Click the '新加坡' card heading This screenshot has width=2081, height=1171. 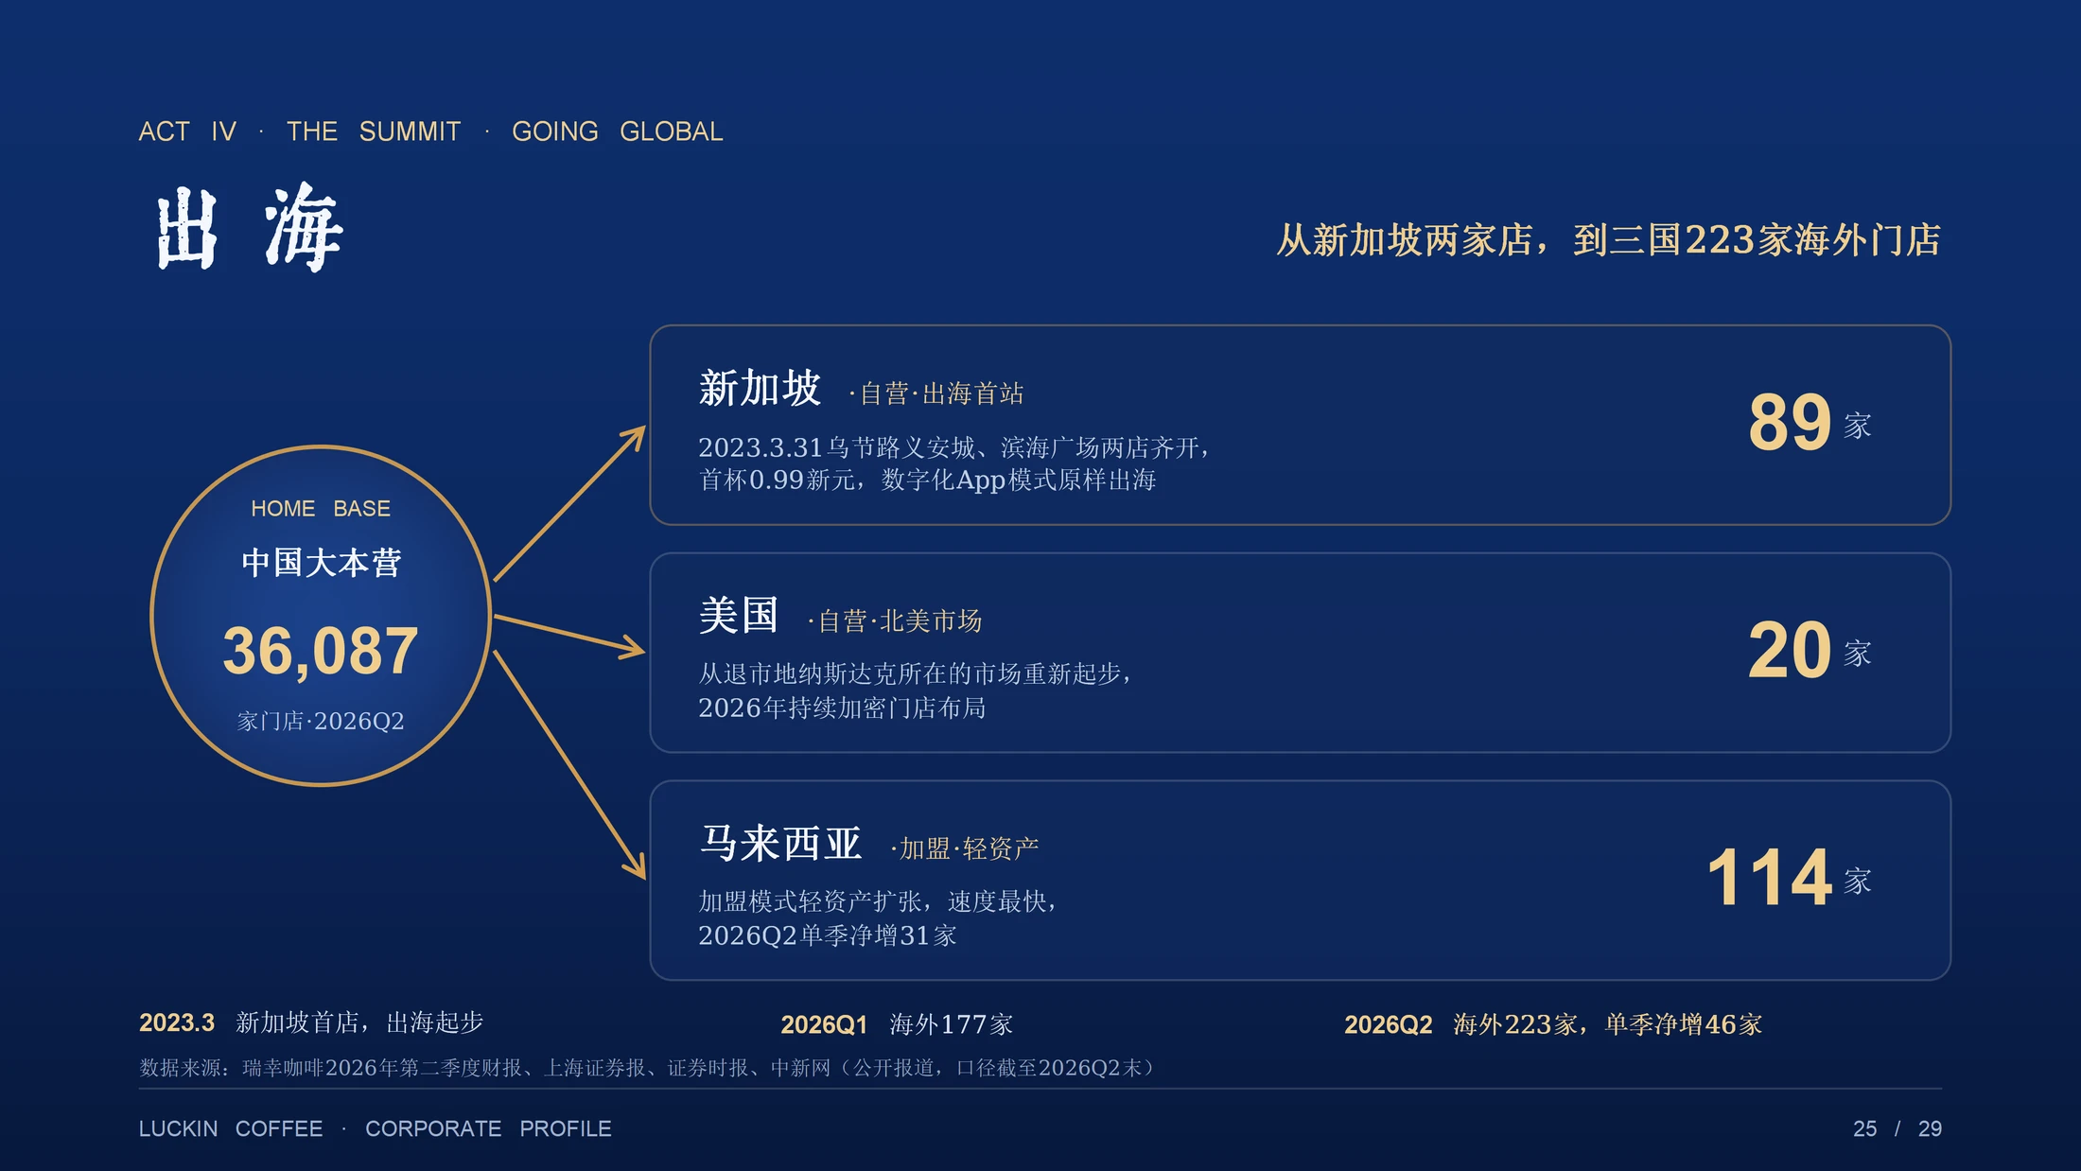(x=760, y=388)
